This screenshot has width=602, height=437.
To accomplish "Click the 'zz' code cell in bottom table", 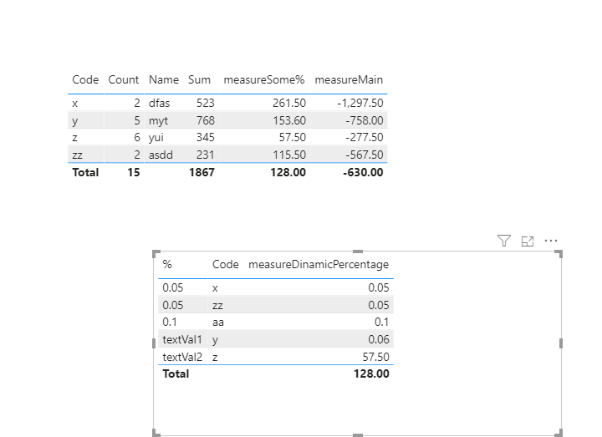I will click(217, 306).
